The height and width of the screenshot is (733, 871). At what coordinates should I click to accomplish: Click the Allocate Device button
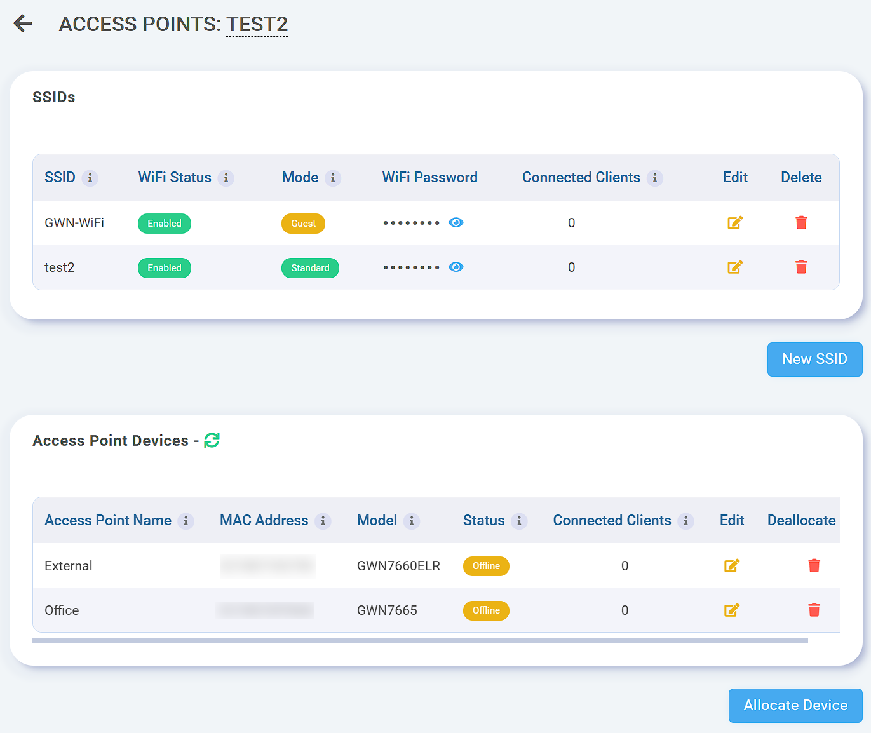pos(795,706)
